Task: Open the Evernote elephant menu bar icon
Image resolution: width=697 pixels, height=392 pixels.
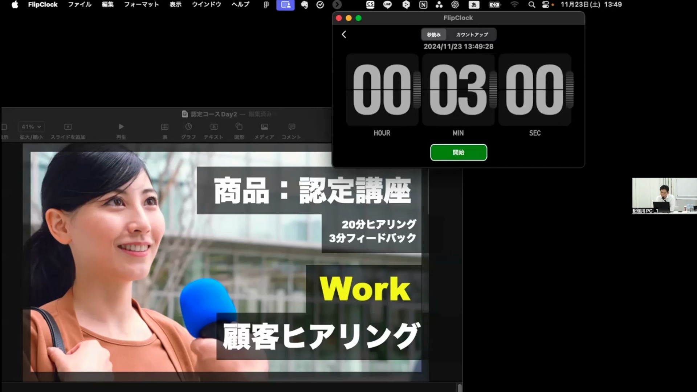Action: pos(304,5)
